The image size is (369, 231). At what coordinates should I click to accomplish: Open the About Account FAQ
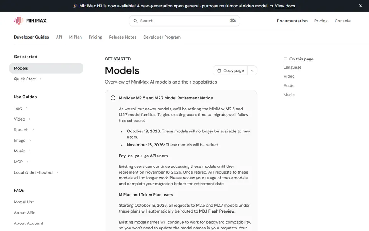pos(28,223)
